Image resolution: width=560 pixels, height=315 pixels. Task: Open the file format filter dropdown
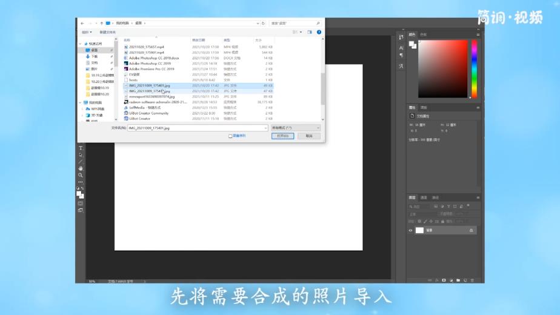coord(295,128)
